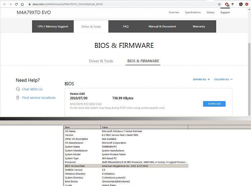Open the Chat With Us link
The image size is (251, 186).
(x=32, y=89)
